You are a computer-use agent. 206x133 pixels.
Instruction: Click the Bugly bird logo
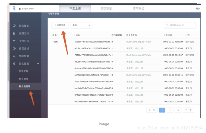point(14,8)
